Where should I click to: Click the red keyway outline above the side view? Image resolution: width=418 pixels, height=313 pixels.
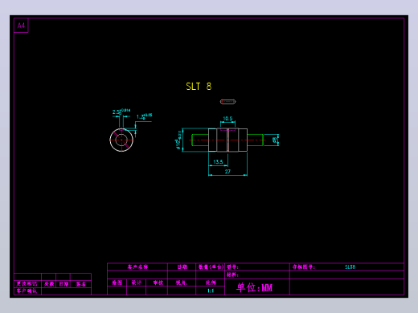point(227,102)
